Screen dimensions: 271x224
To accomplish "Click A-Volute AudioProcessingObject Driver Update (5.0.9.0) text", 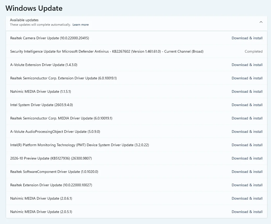I will (x=55, y=132).
